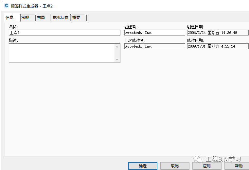Click the description scrollbar down arrow
Screen dimensions: 249x170
(117, 60)
